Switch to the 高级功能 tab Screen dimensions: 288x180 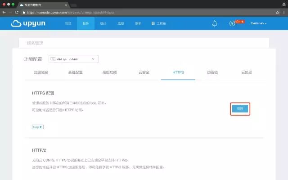coord(110,72)
